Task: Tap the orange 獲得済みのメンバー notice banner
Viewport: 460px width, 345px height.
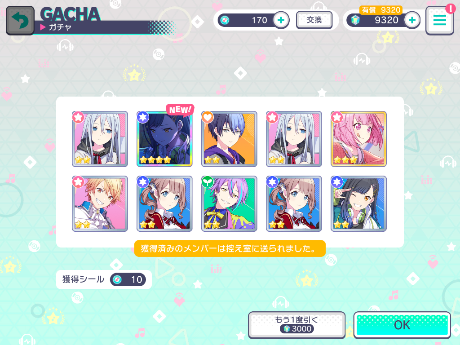Action: coord(230,248)
